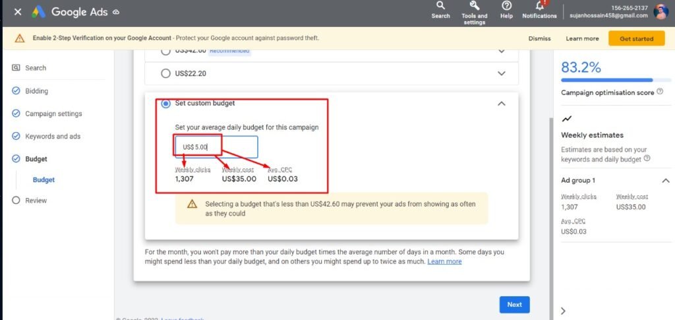675x320 pixels.
Task: Click the user profile avatar
Action: coord(660,12)
